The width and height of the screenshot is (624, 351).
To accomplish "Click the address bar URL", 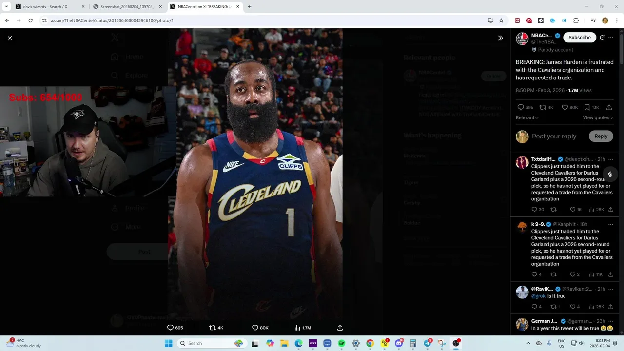I will point(112,20).
